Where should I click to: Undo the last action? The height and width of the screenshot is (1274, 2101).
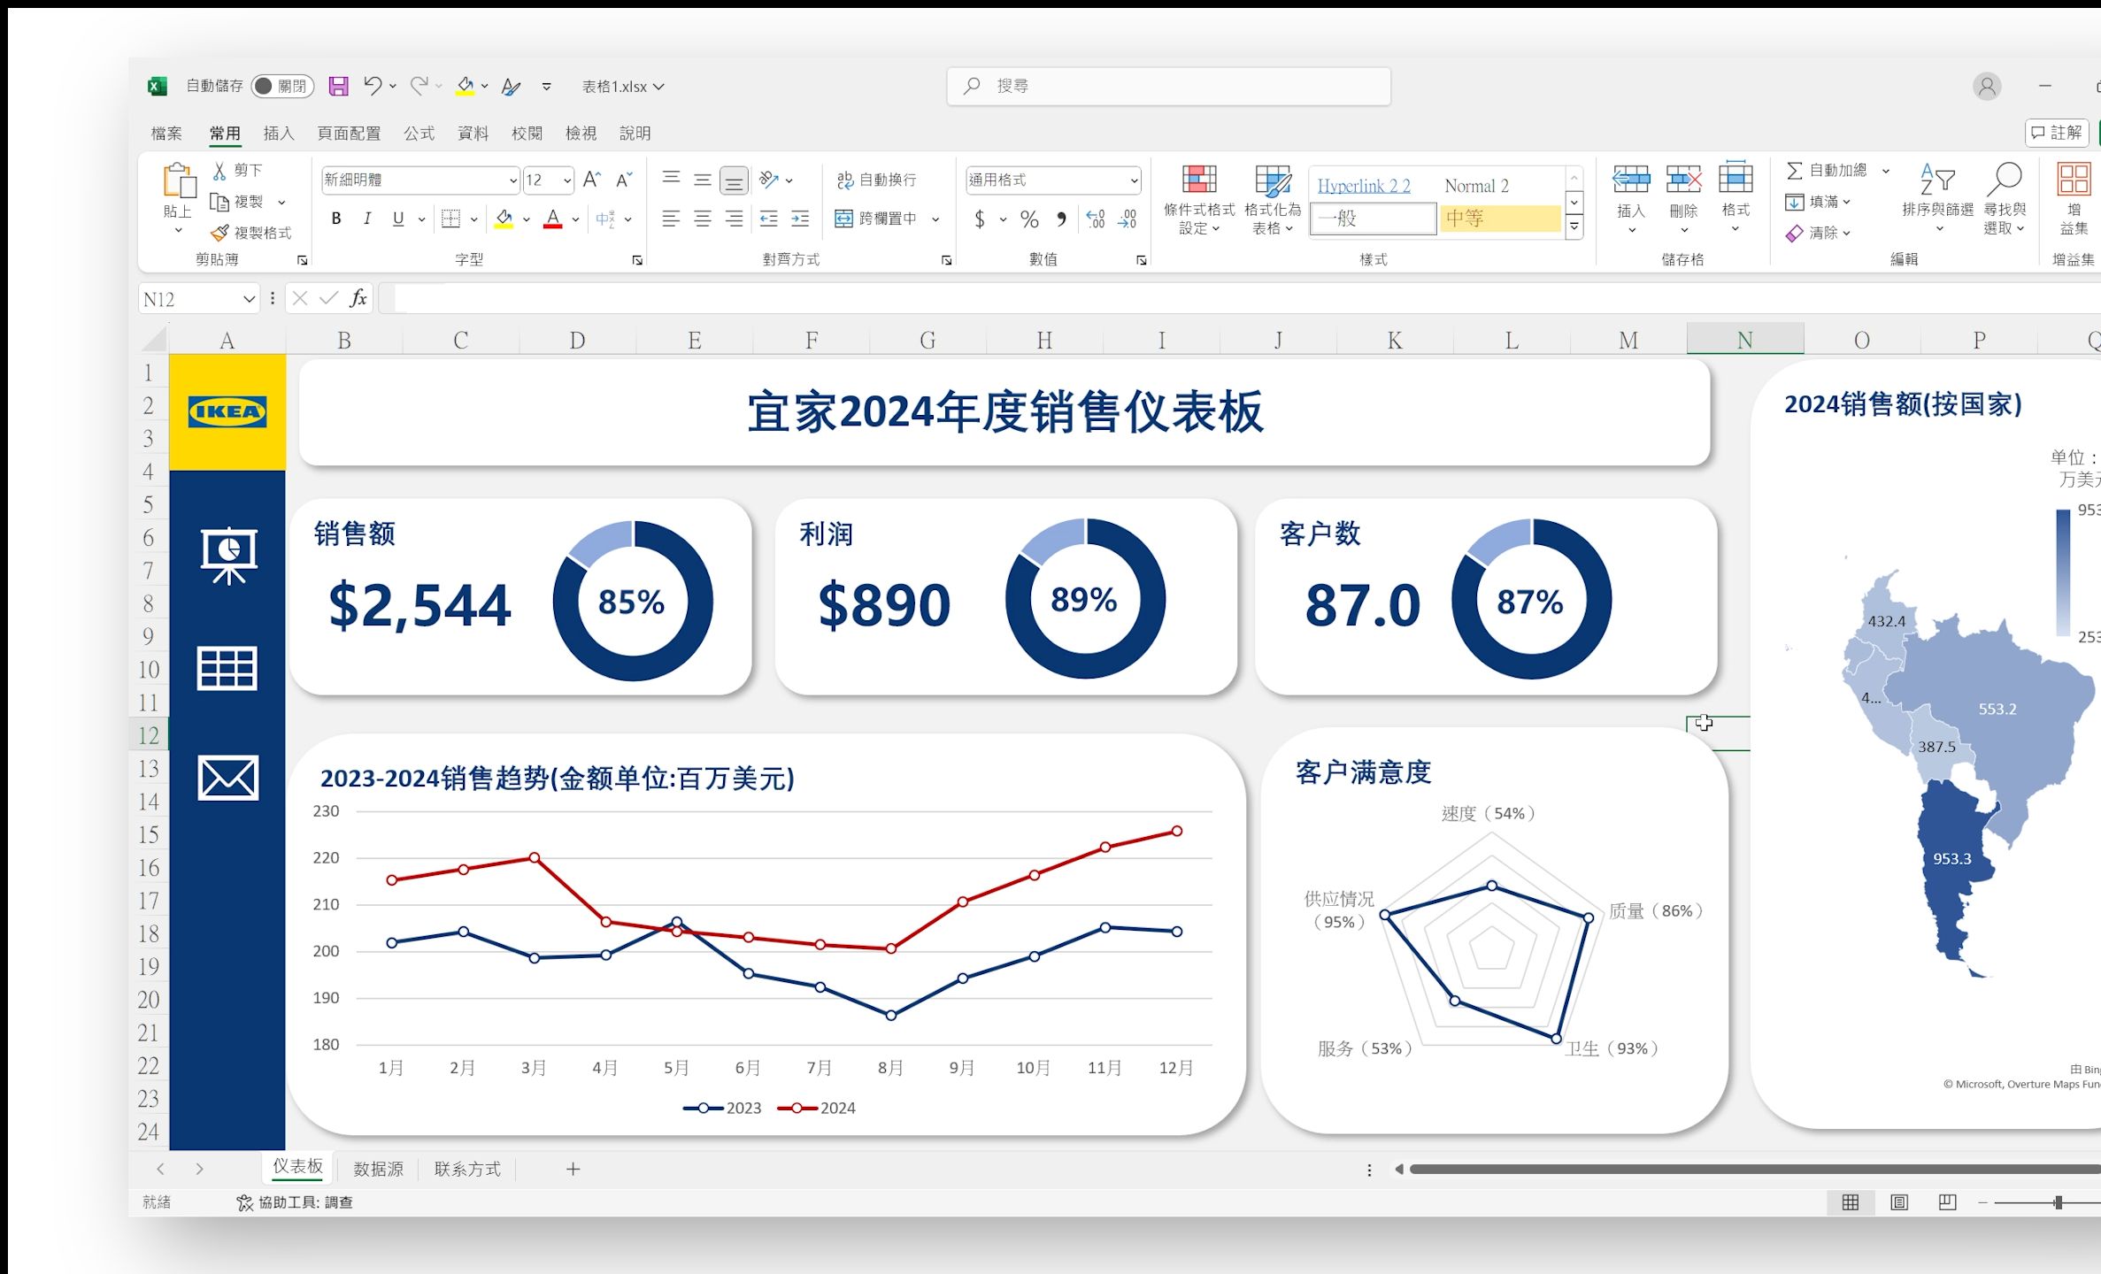click(x=373, y=86)
